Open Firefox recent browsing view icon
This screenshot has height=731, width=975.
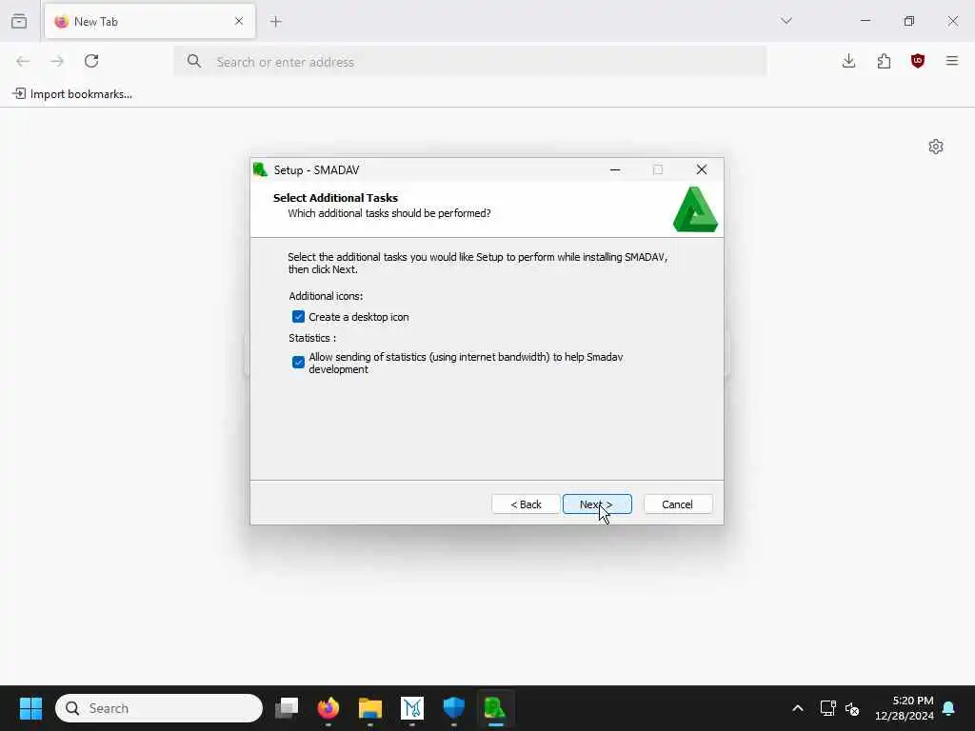click(19, 21)
